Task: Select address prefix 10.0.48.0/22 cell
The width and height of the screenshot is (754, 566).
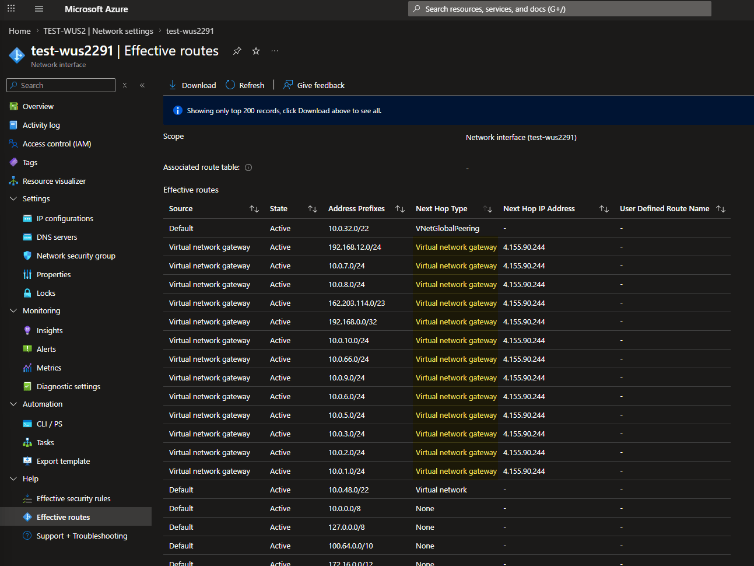Action: pos(348,490)
